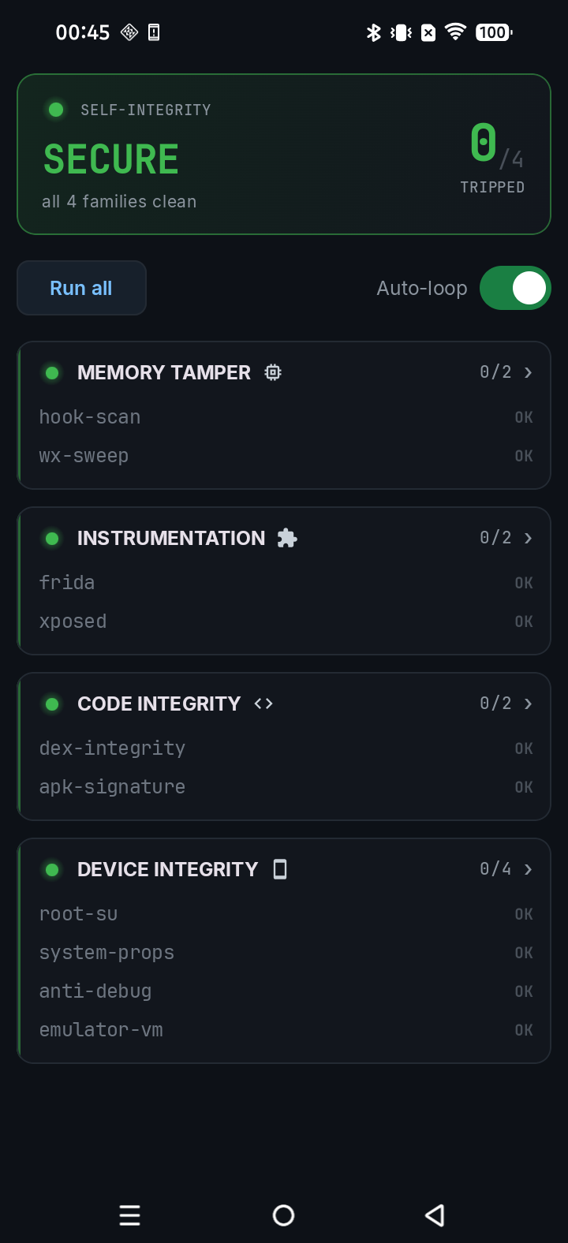Image resolution: width=568 pixels, height=1243 pixels.
Task: Select the frida check row
Action: tap(286, 583)
